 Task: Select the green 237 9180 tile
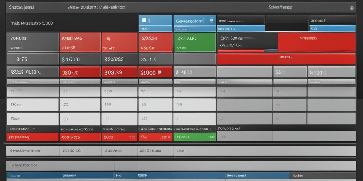pyautogui.click(x=195, y=42)
